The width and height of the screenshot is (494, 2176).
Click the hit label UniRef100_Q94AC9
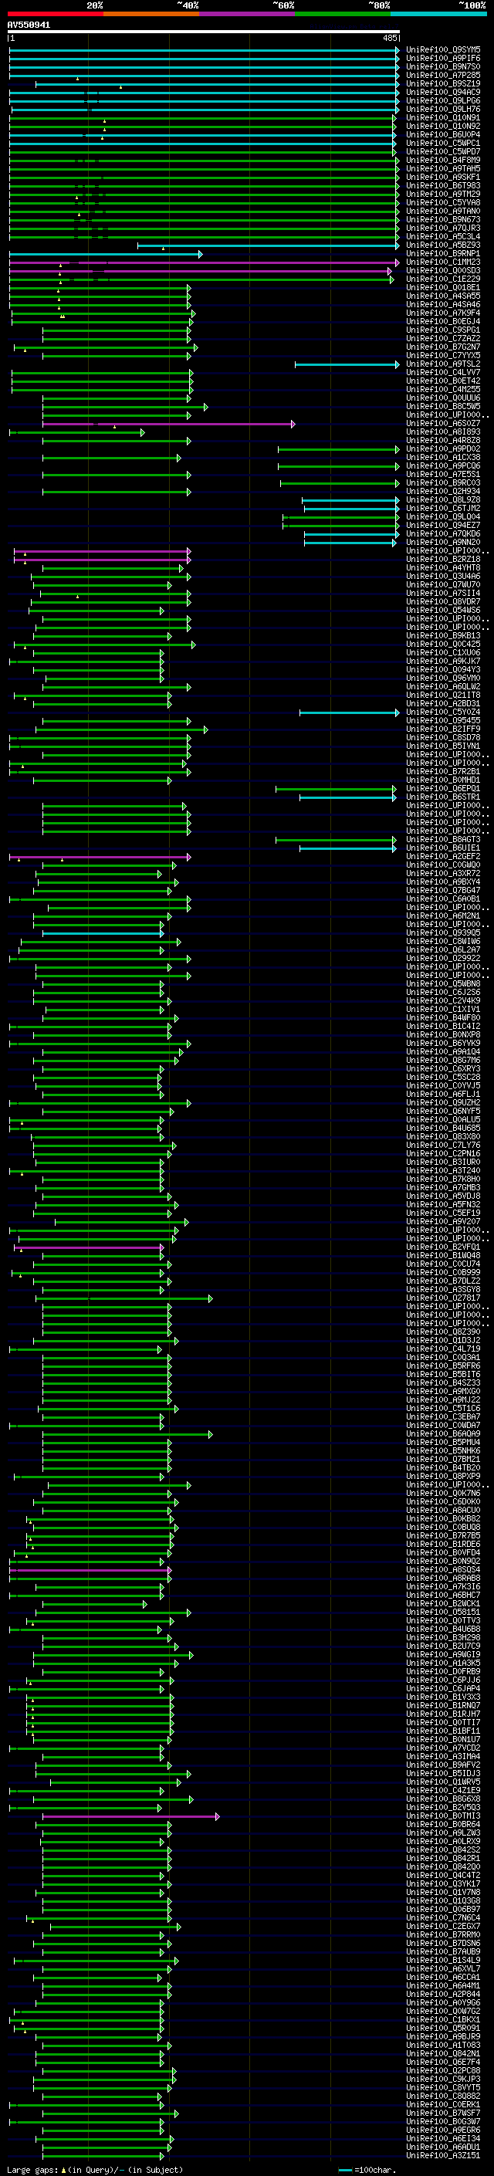click(x=443, y=92)
